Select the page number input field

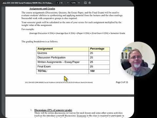(x=57, y=3)
